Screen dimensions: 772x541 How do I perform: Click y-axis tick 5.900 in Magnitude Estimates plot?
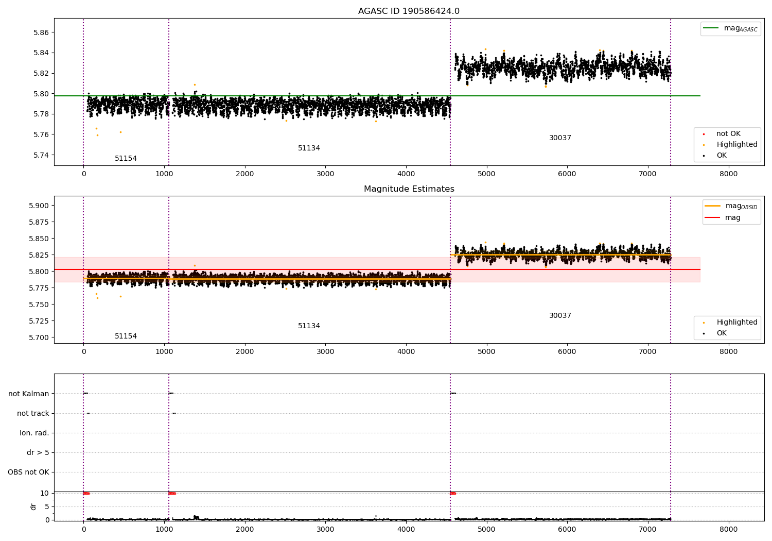[x=39, y=206]
